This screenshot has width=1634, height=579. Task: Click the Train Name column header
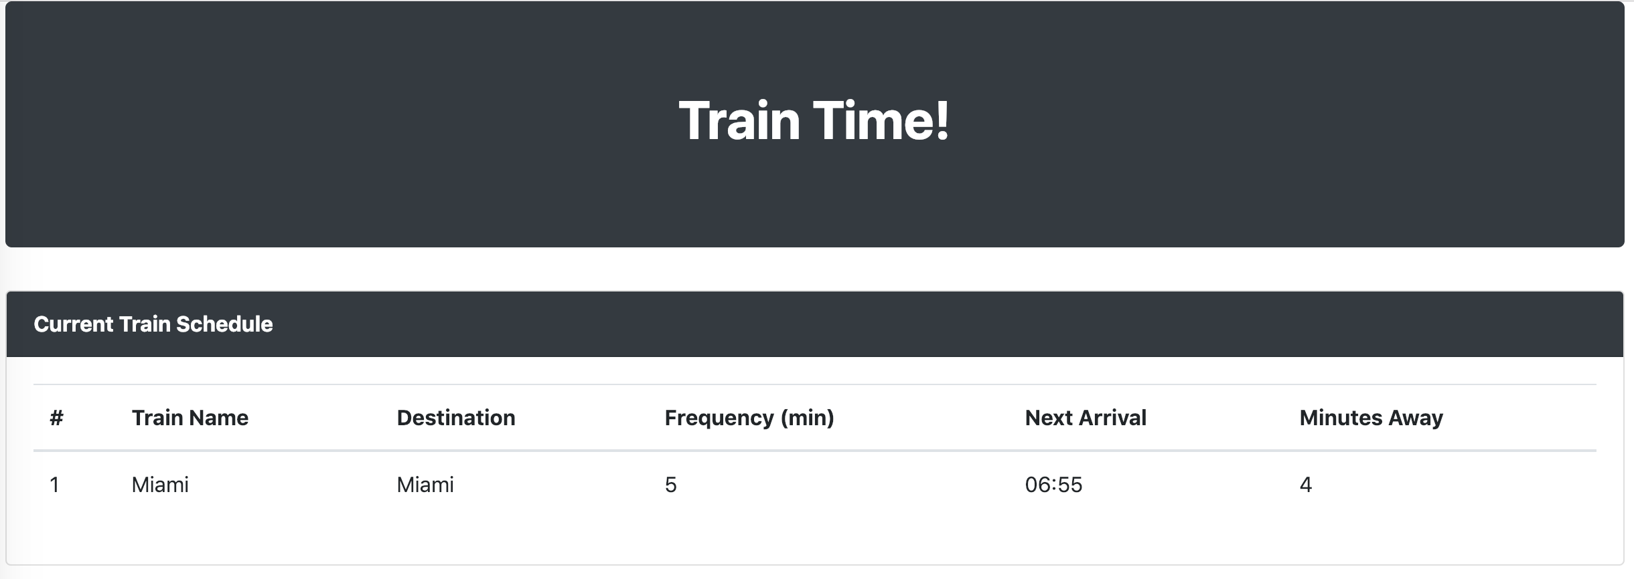point(190,417)
